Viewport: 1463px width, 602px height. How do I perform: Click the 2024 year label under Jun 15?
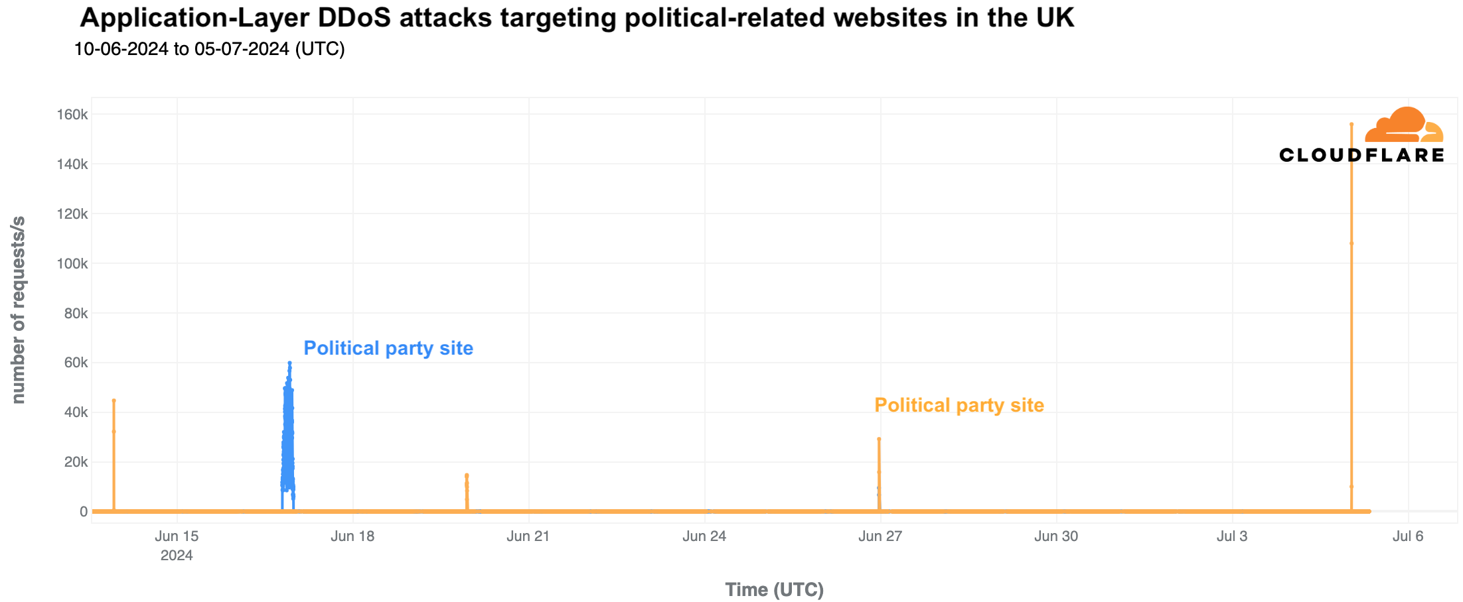[177, 555]
